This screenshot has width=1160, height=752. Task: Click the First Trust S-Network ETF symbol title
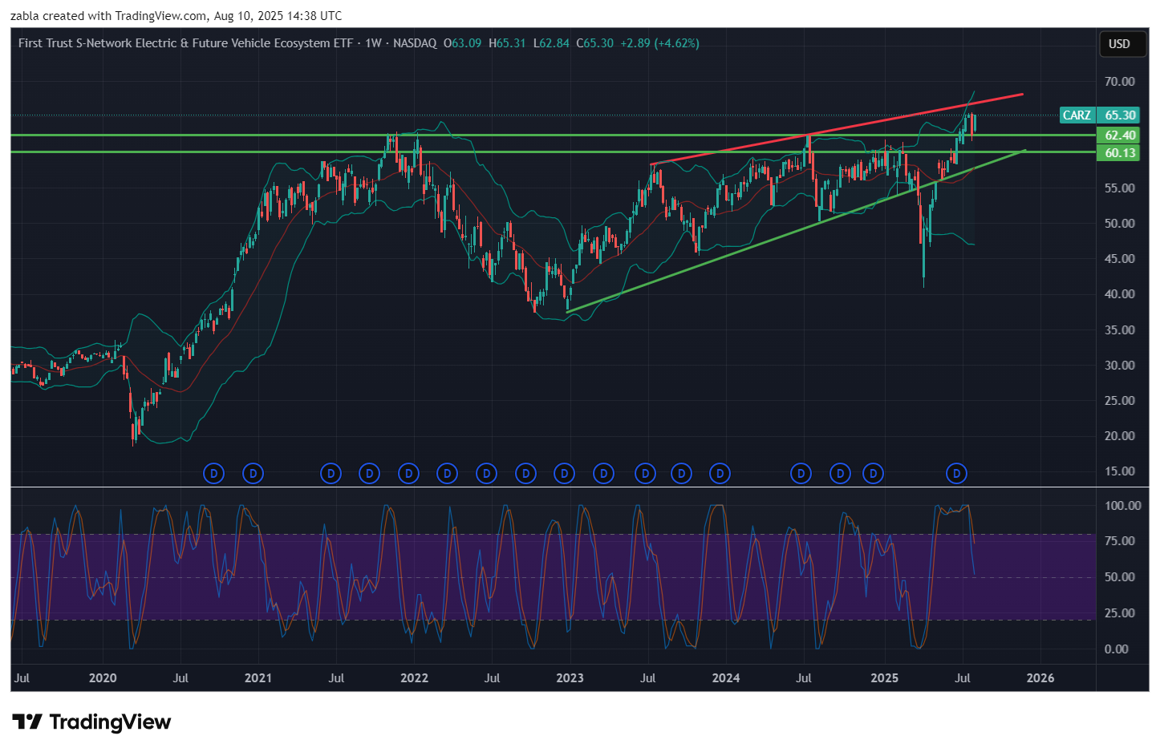185,43
